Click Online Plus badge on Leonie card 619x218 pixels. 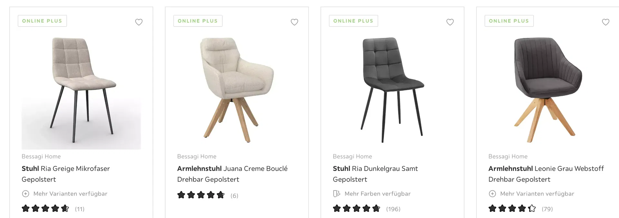pos(509,21)
